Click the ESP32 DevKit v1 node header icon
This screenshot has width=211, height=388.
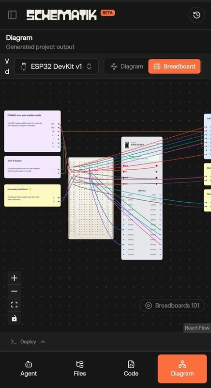point(127,145)
